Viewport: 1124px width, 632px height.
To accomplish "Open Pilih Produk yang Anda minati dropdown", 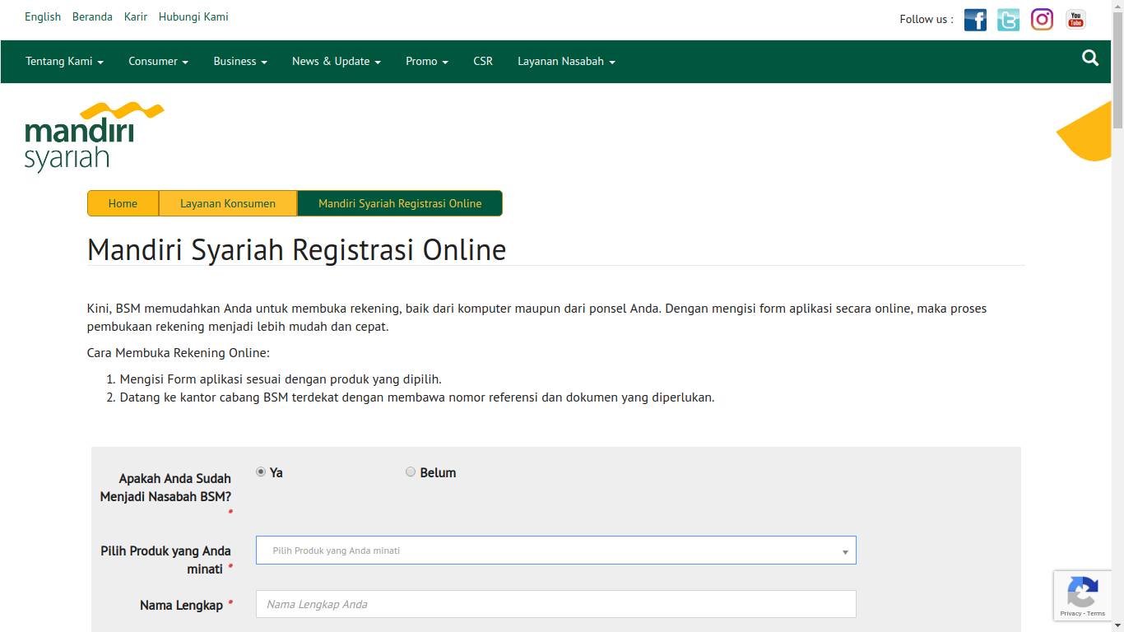I will pos(556,551).
